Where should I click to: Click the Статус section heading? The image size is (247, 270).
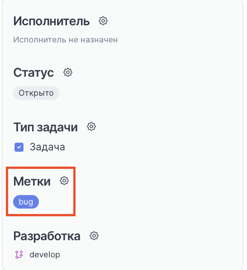33,73
